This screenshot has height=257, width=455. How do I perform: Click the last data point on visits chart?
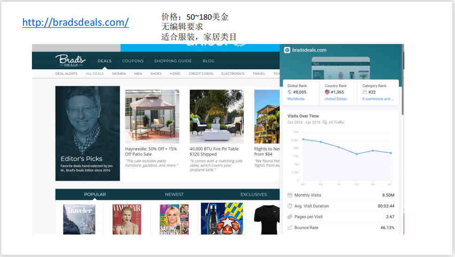(x=391, y=153)
